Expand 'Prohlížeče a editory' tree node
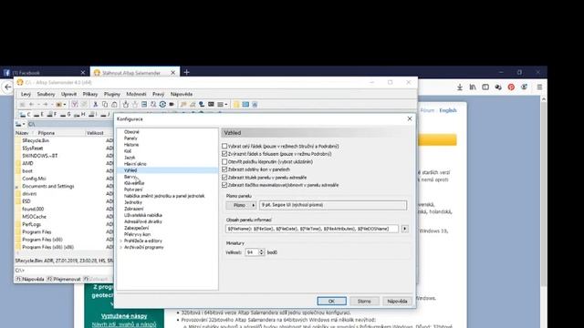 tap(120, 241)
